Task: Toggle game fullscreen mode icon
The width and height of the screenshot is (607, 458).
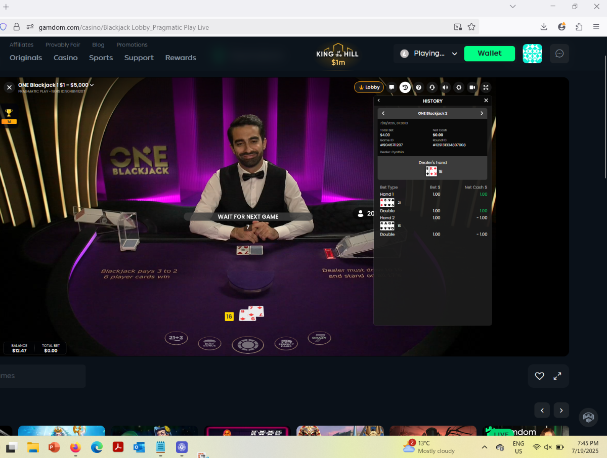Action: 486,87
